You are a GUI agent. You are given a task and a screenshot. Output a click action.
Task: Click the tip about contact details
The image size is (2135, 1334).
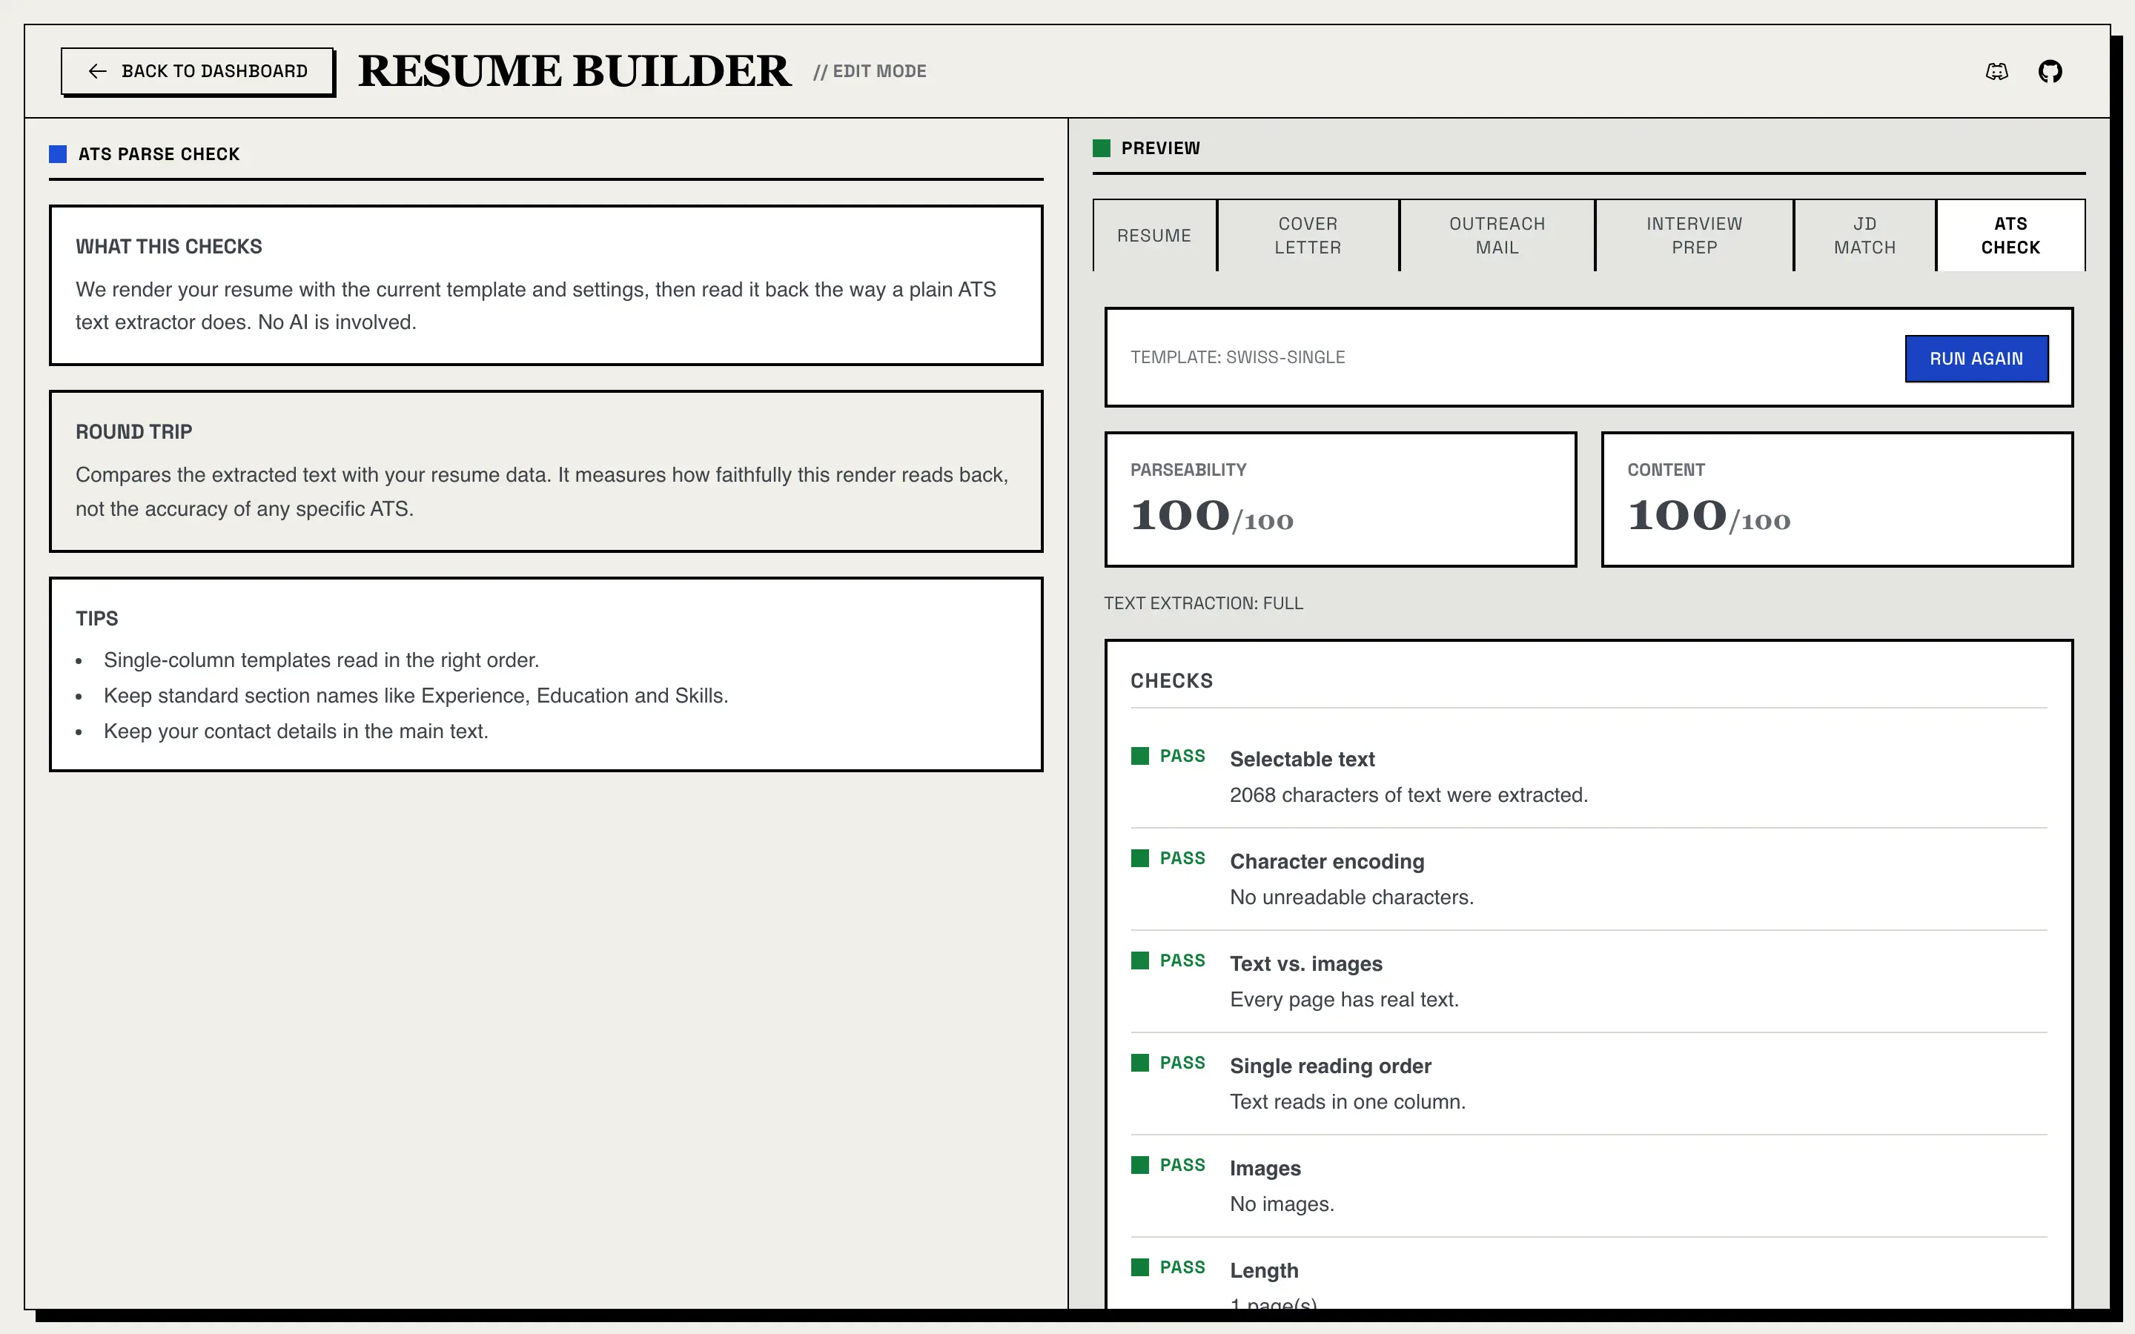(x=296, y=731)
